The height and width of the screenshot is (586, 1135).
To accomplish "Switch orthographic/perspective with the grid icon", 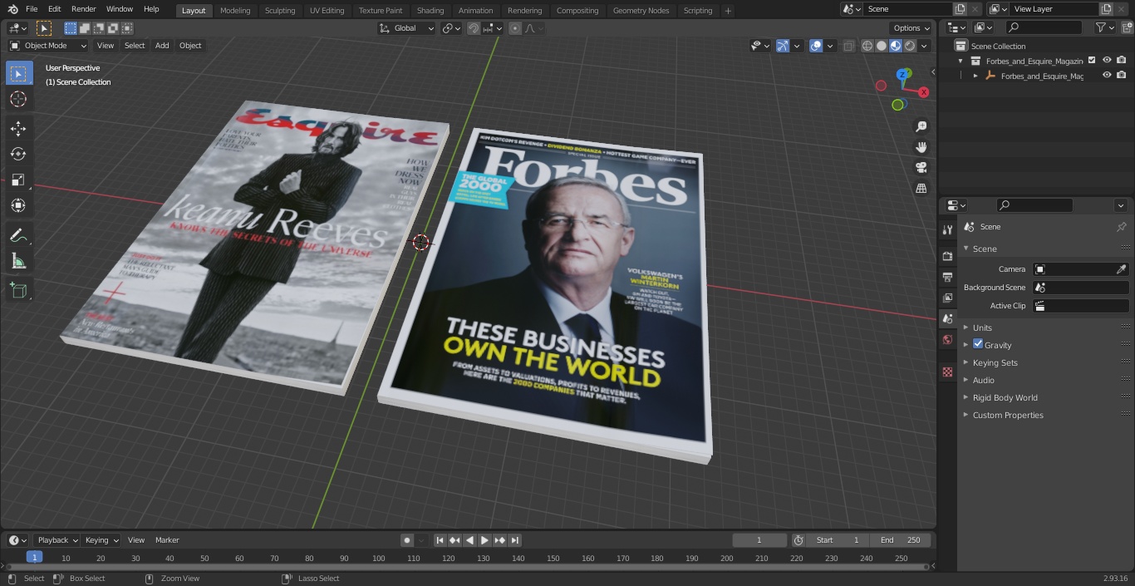I will [921, 189].
